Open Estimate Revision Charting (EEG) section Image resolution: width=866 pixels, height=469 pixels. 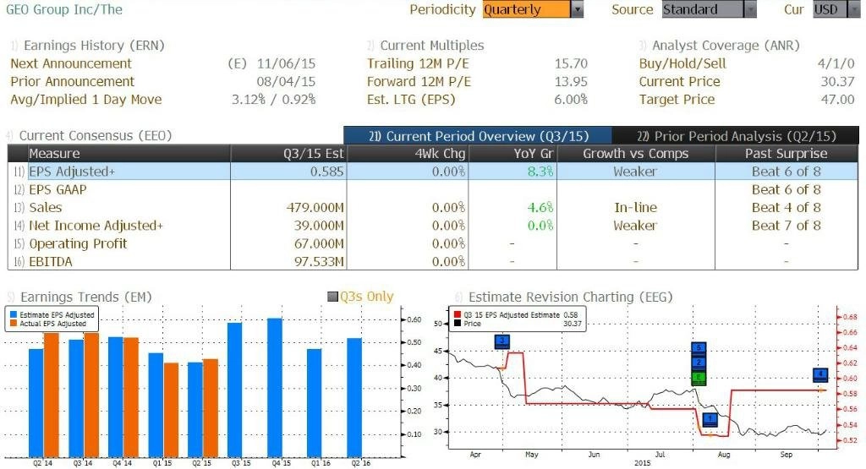(x=571, y=297)
